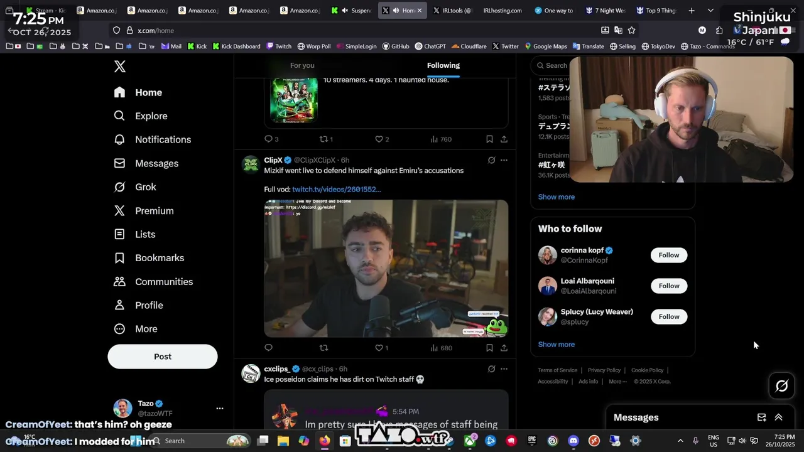Open ClipX profile avatar
This screenshot has width=804, height=452.
pos(251,164)
